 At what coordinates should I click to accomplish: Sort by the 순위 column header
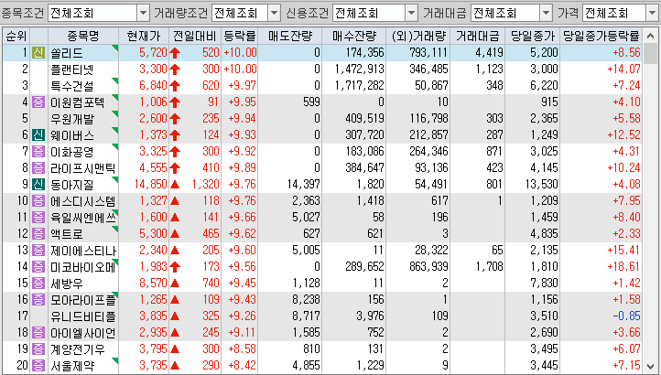(x=16, y=36)
